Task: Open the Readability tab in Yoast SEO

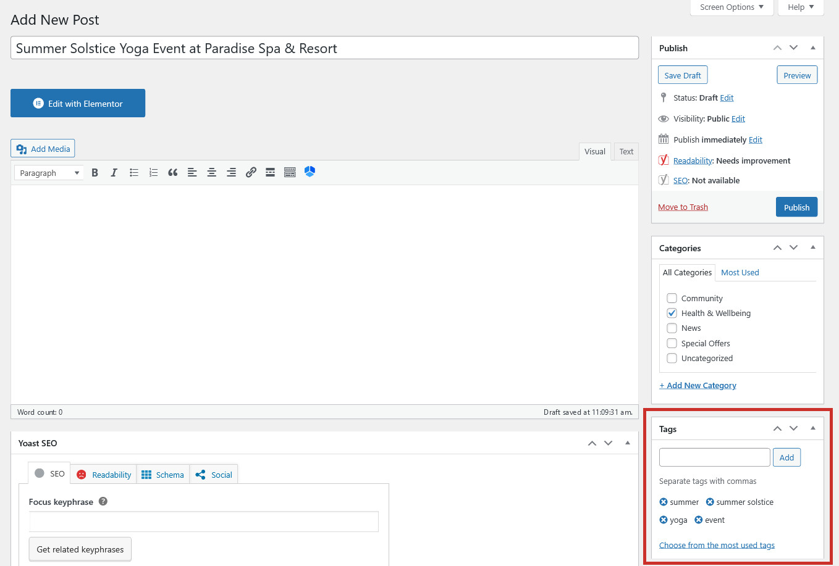Action: point(104,475)
